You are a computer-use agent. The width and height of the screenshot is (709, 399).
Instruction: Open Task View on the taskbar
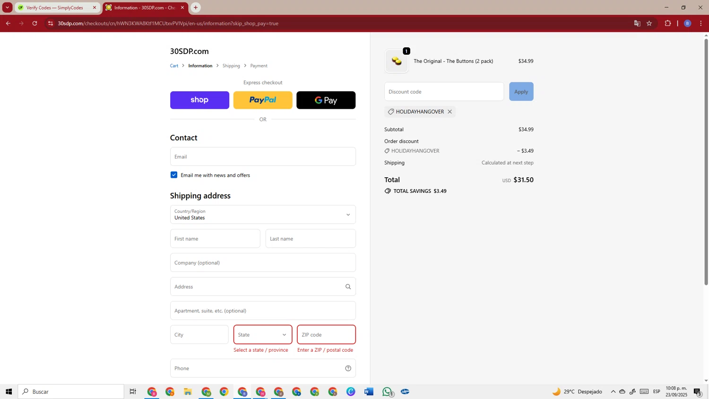pyautogui.click(x=133, y=391)
